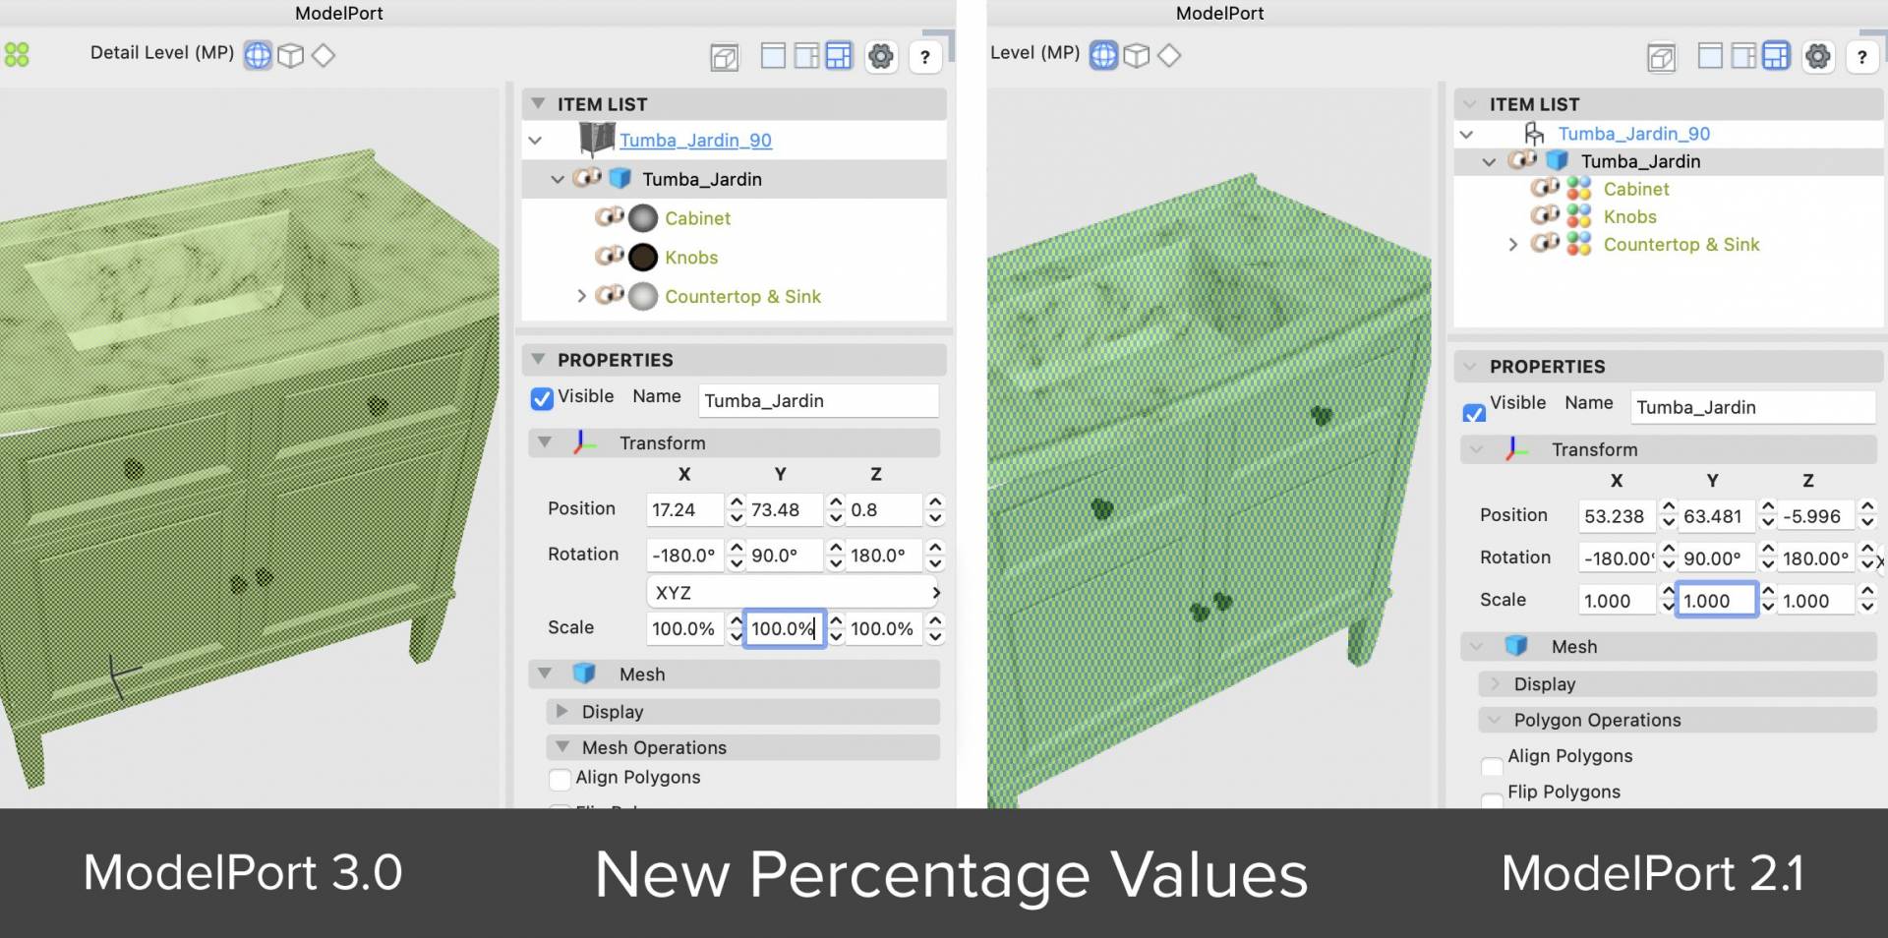The height and width of the screenshot is (938, 1888).
Task: Click the globe icon in ModelPort 3.0 toolbar
Action: [258, 55]
